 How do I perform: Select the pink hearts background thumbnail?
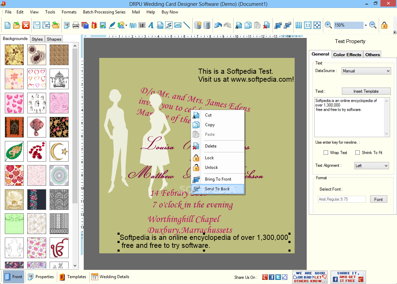[14, 103]
